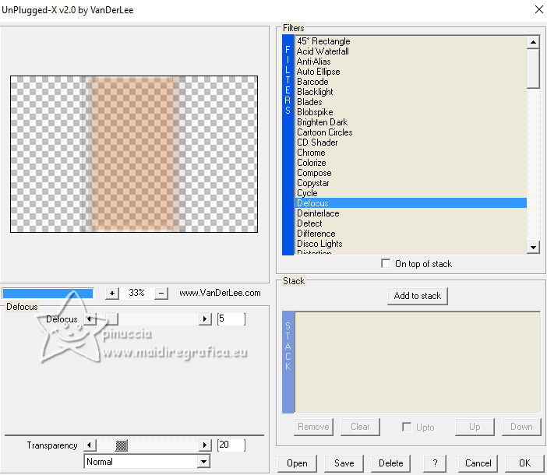Image resolution: width=547 pixels, height=475 pixels.
Task: Click the question mark help button
Action: click(435, 463)
